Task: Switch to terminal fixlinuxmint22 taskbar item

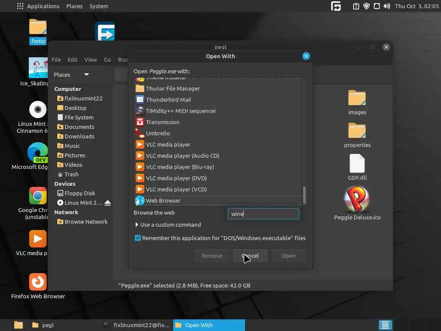Action: pyautogui.click(x=137, y=325)
